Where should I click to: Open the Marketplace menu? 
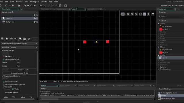[x=34, y=2]
